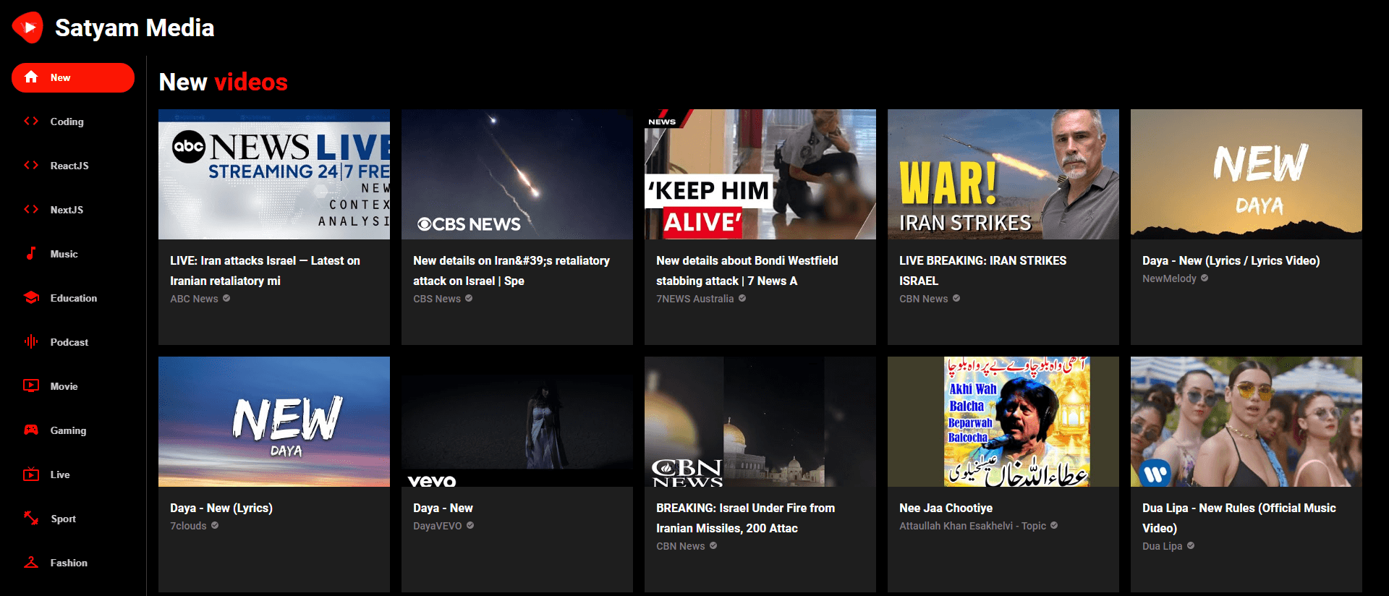
Task: Open the Nee Jaa Chootiye video title
Action: [x=946, y=508]
